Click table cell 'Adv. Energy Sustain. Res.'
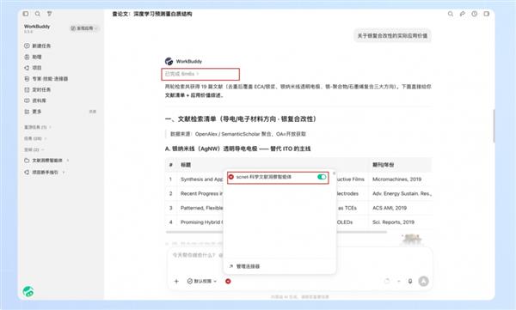 point(402,193)
